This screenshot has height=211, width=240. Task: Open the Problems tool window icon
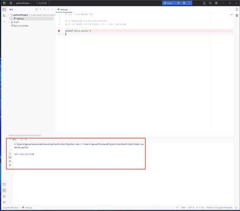tap(4, 196)
